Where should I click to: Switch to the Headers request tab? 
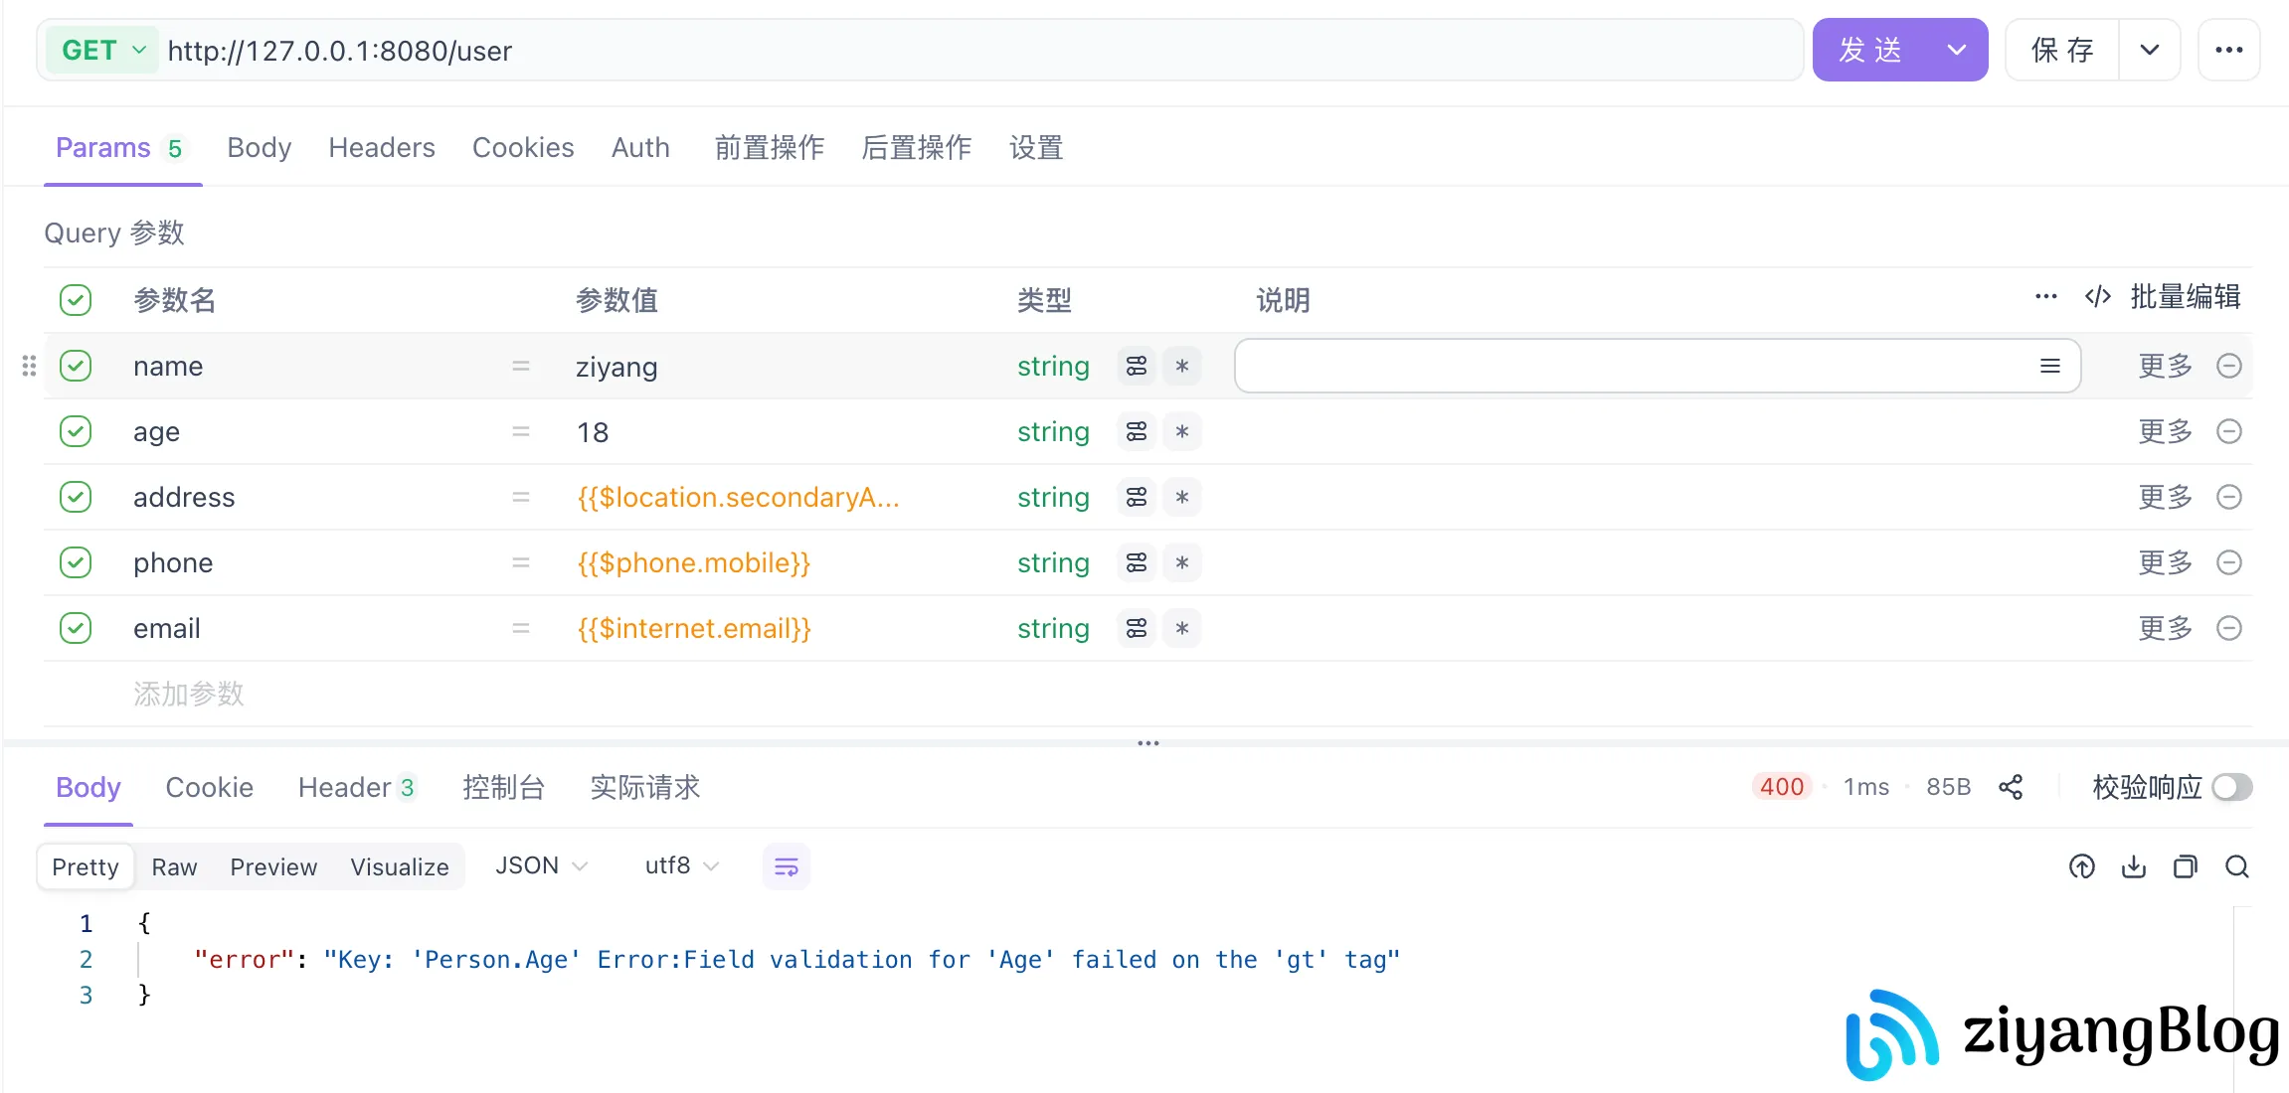[x=382, y=148]
